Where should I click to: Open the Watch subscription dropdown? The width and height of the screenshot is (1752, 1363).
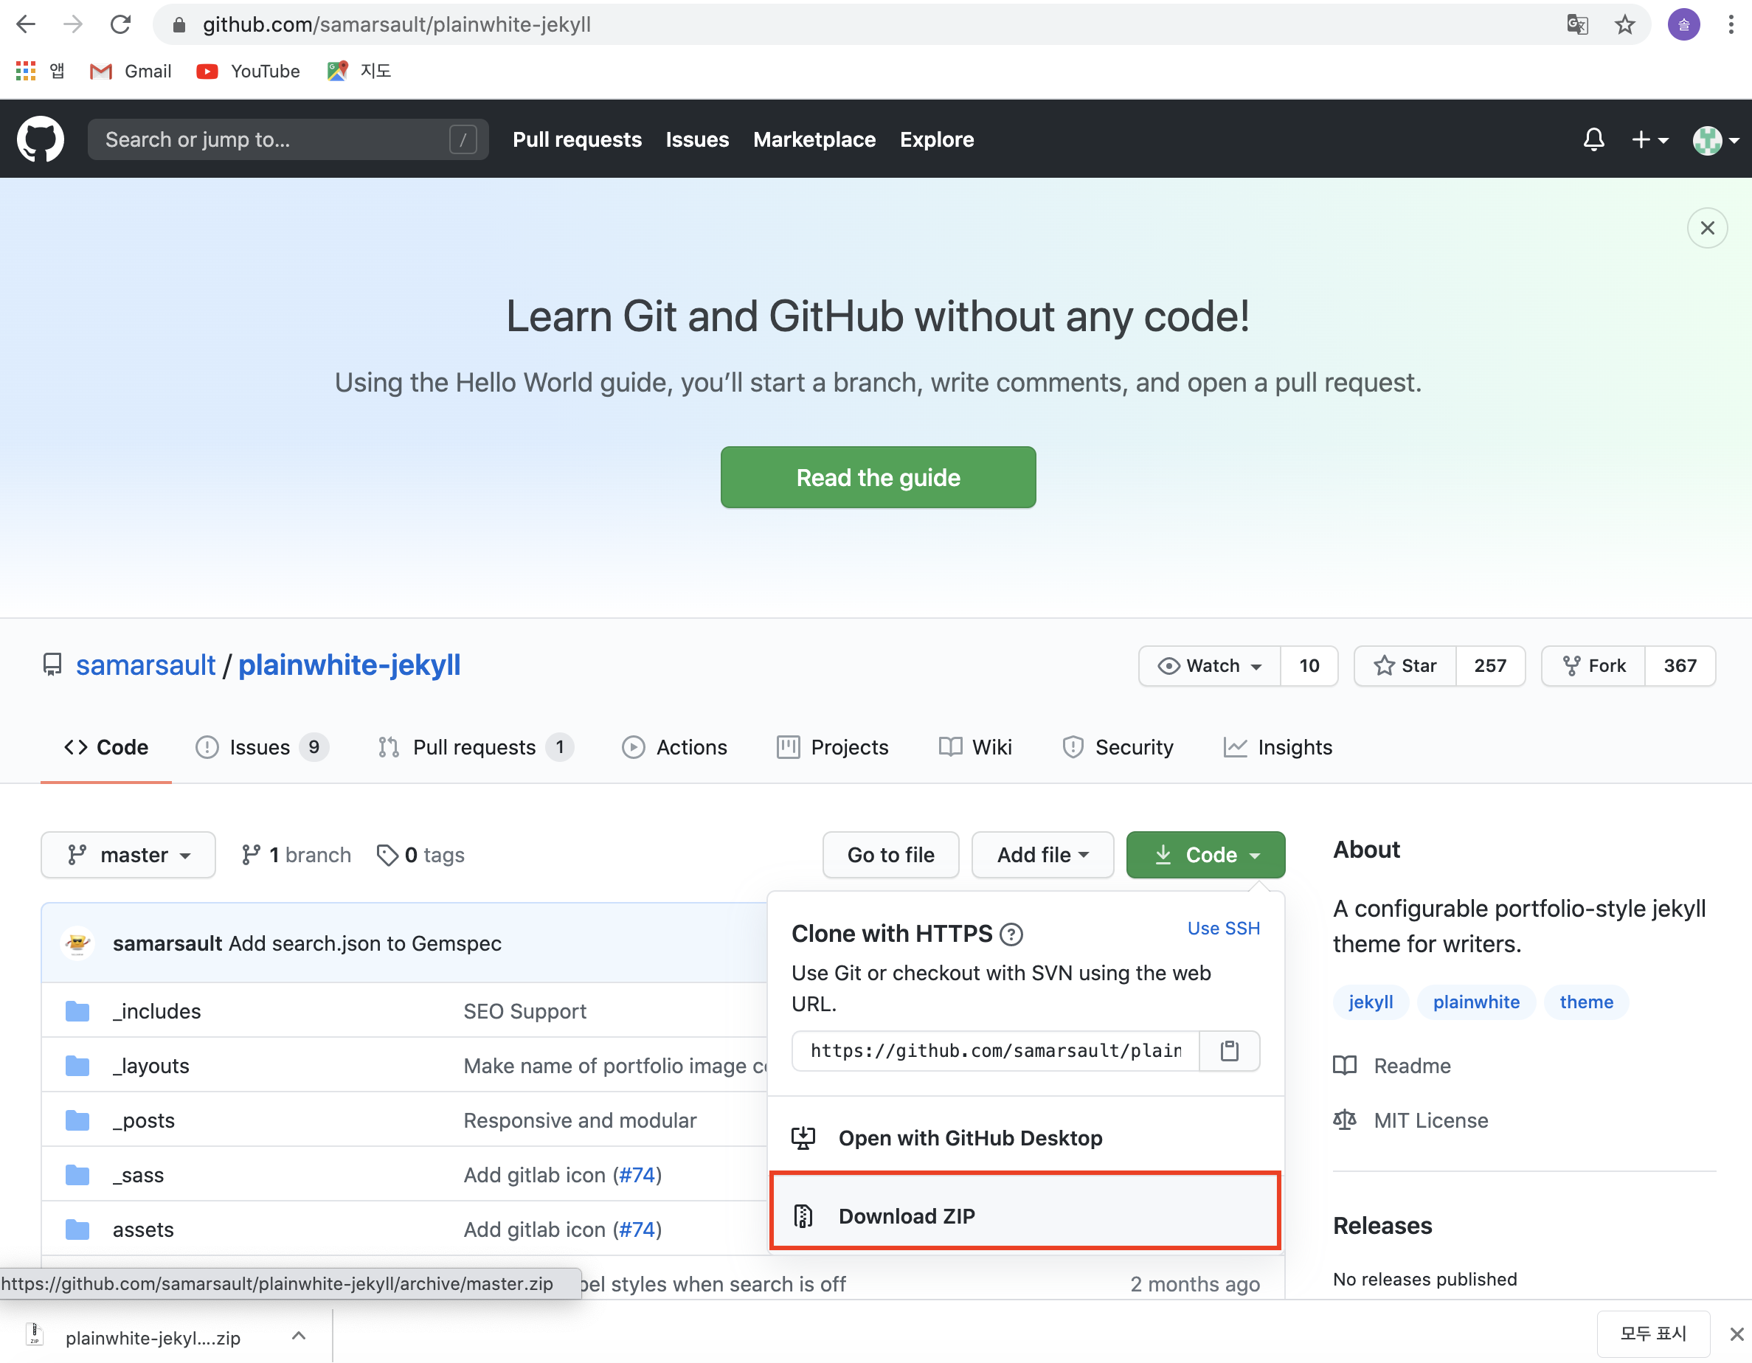tap(1210, 666)
